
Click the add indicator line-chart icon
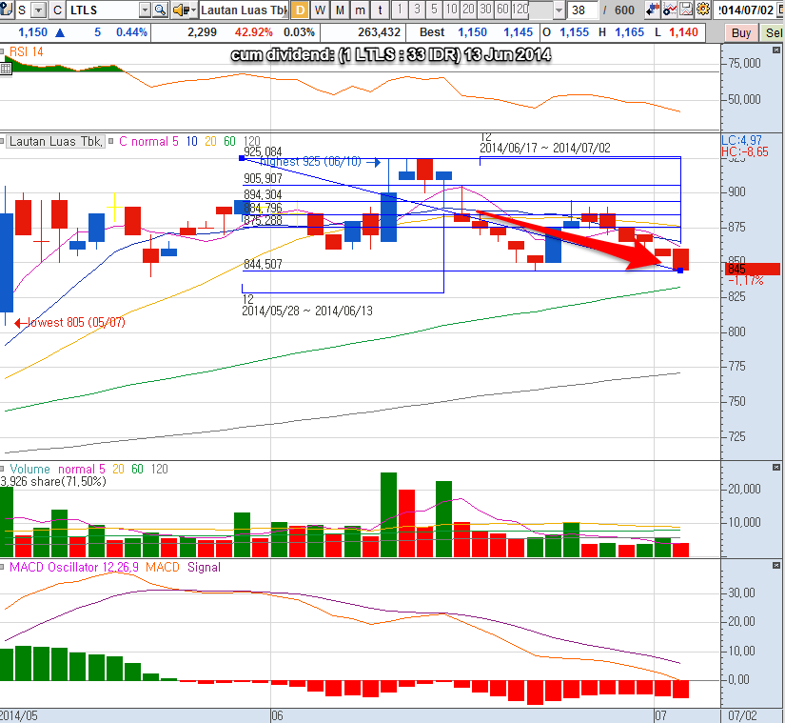tap(670, 10)
